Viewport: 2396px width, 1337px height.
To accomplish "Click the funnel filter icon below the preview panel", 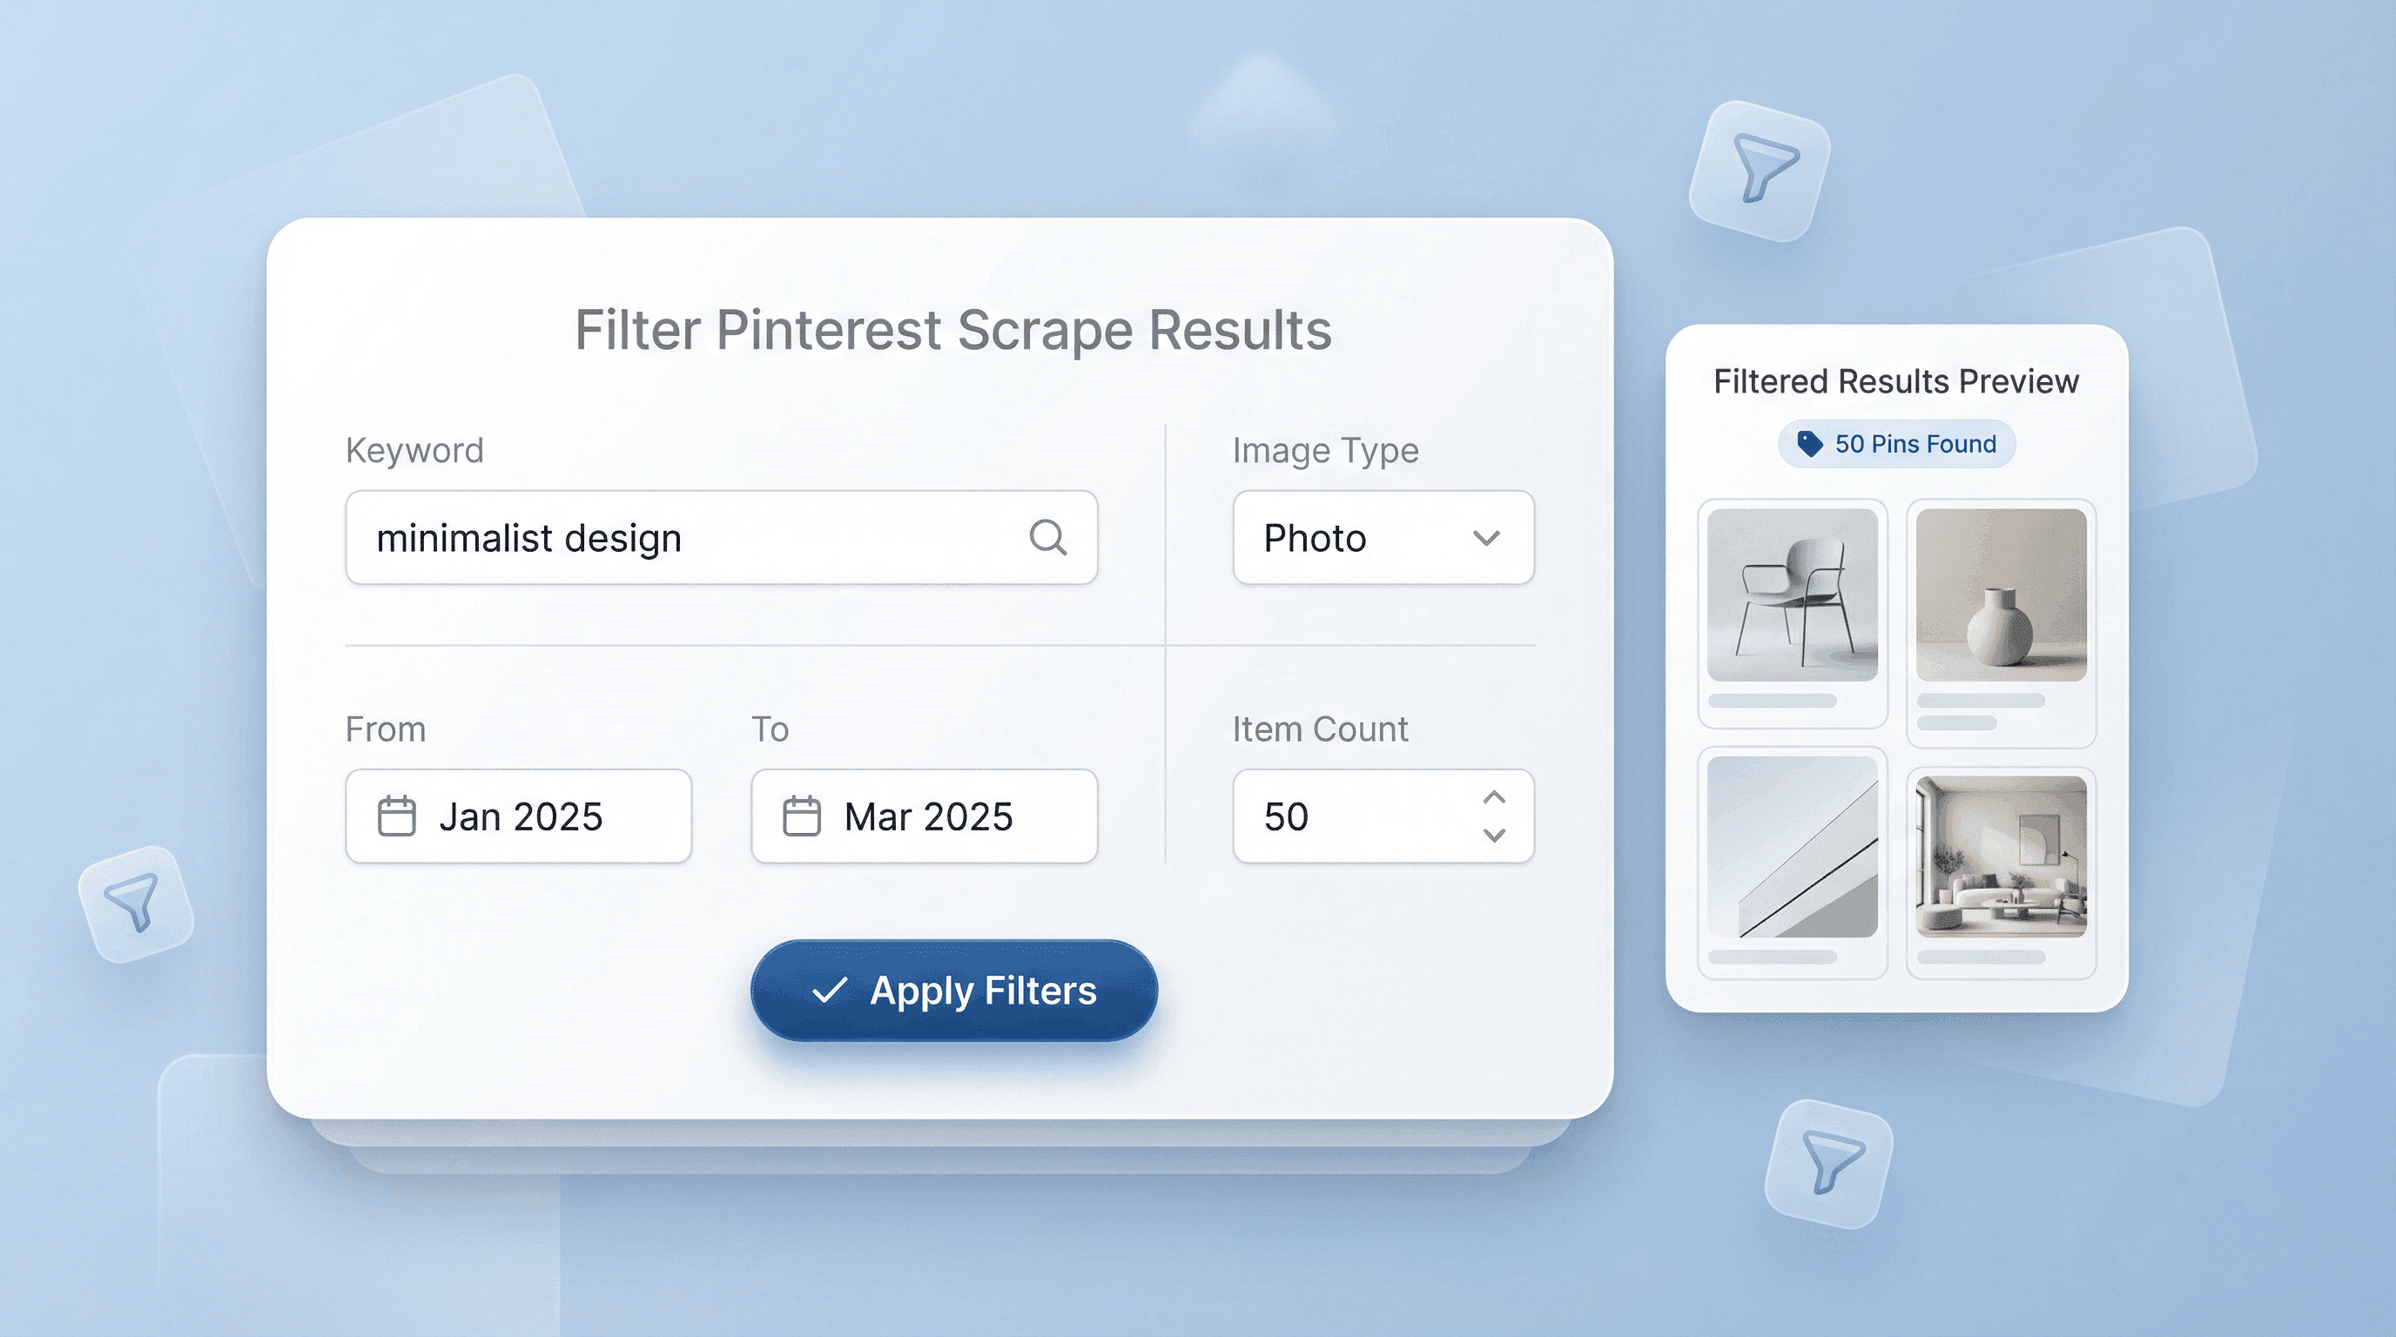I will tap(1830, 1161).
